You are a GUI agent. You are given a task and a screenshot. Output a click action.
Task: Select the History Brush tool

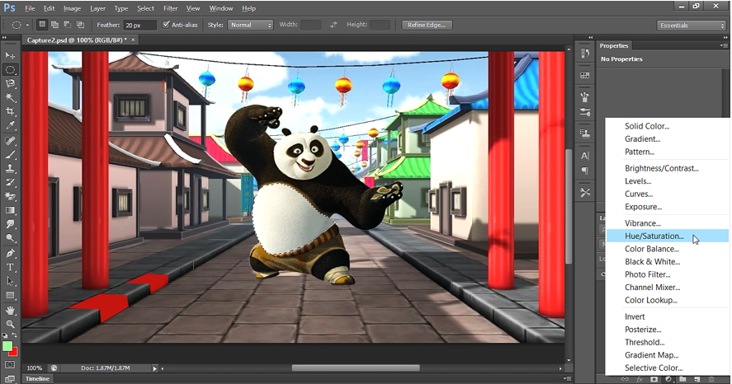(10, 182)
